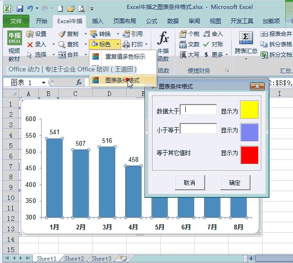
Task: Click the red color swatch
Action: pos(249,155)
